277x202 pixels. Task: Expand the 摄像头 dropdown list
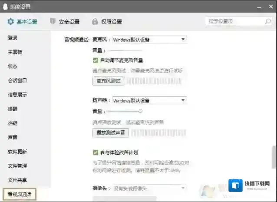(183, 188)
